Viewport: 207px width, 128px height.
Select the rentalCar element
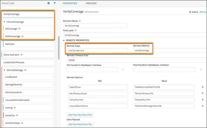pos(28,116)
